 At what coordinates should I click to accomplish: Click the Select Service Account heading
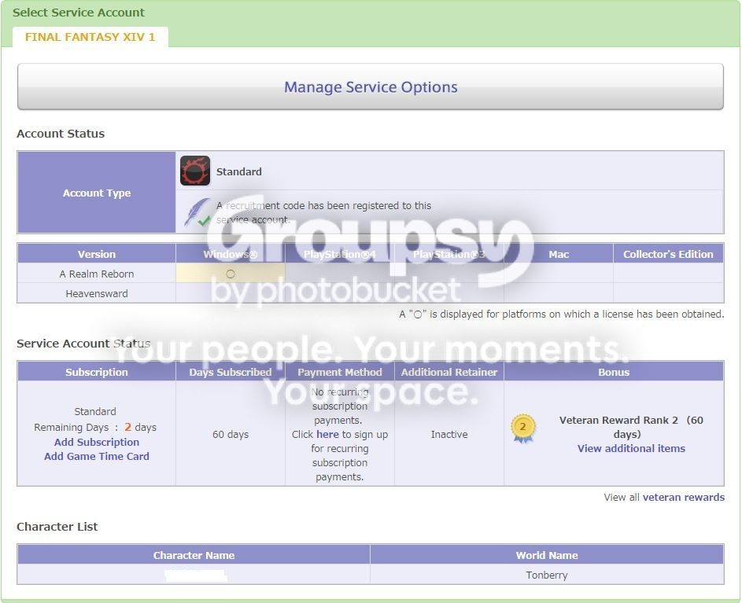[x=79, y=13]
